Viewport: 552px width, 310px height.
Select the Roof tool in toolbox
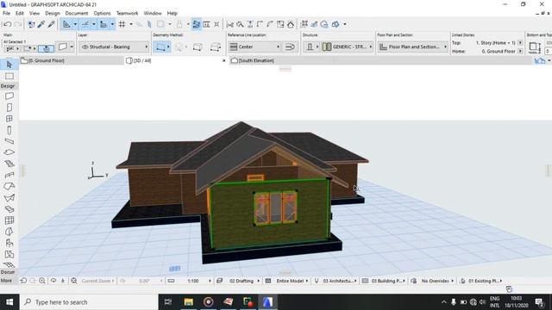click(x=9, y=186)
